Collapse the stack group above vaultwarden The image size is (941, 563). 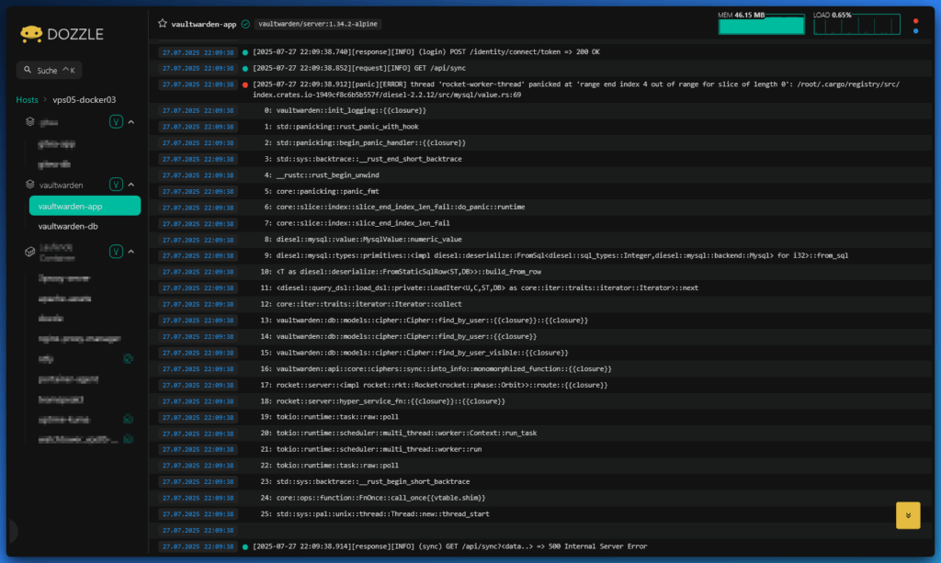pos(131,122)
